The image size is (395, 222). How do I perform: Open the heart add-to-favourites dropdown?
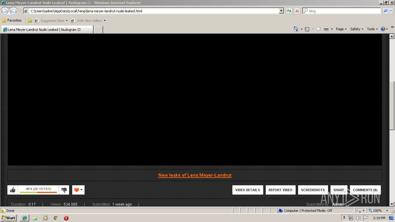(78, 190)
